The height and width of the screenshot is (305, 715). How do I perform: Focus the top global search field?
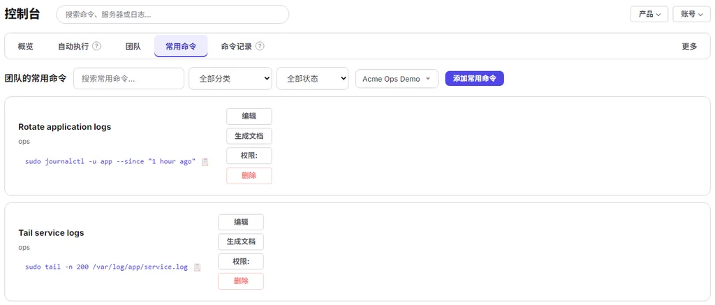(172, 14)
